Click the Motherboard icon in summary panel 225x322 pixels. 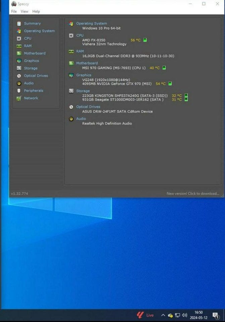(71, 63)
